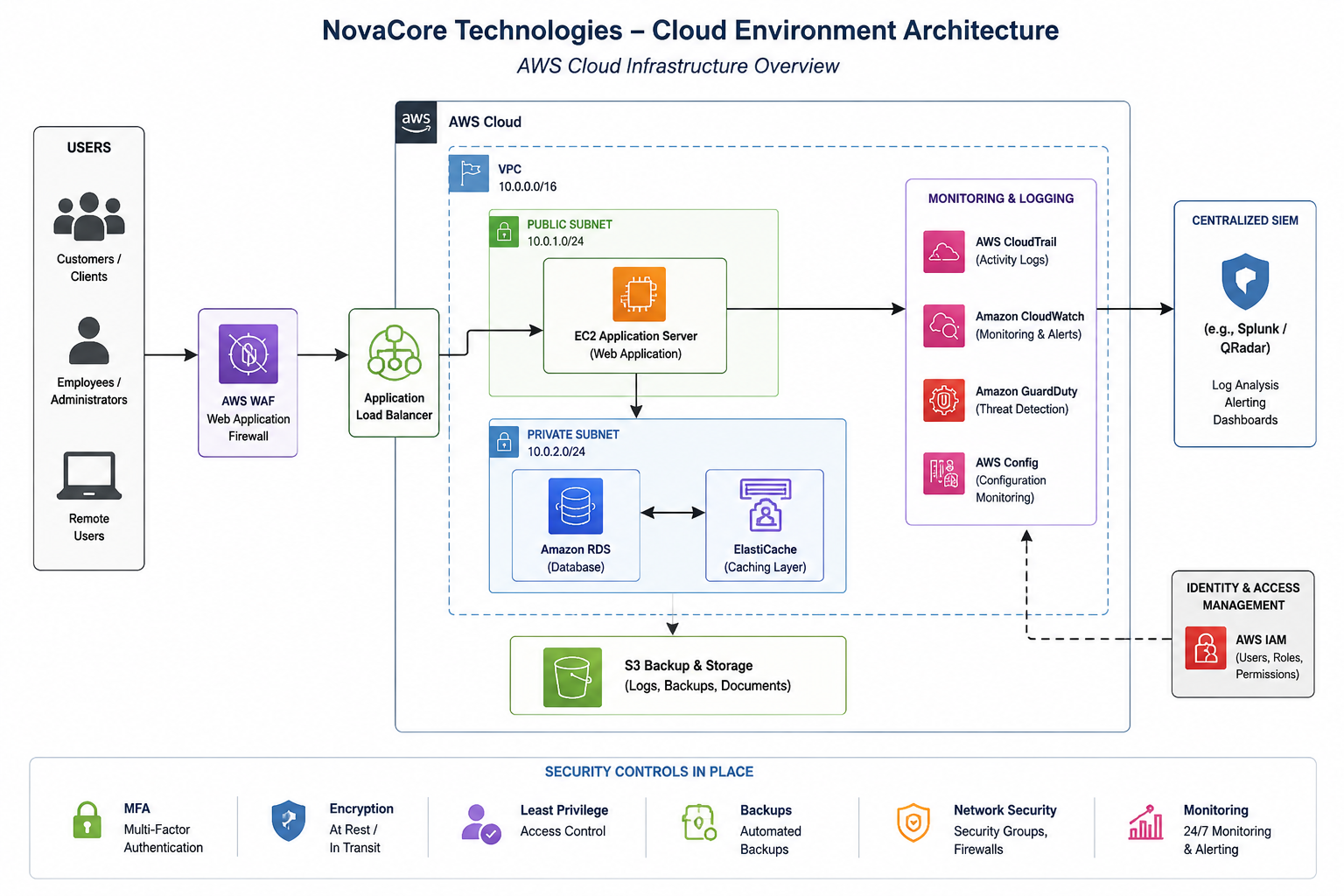Viewport: 1344px width, 896px height.
Task: Click the ElastiCache icon
Action: point(766,505)
